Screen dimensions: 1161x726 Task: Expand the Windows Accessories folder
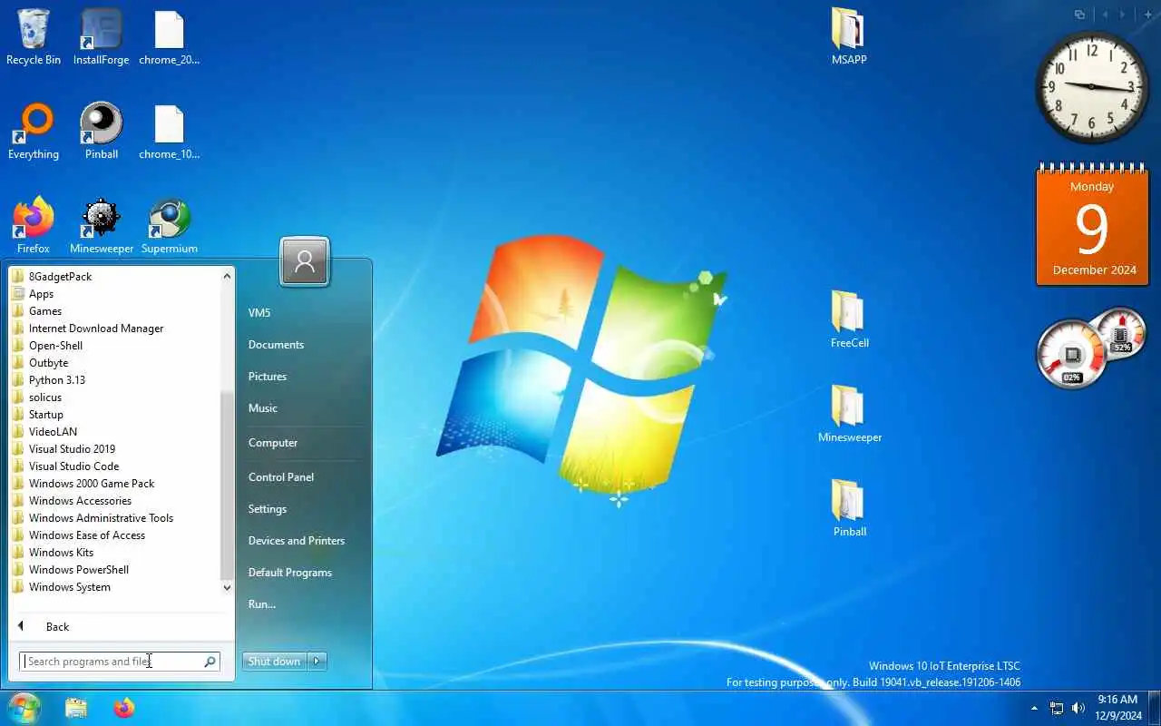(x=114, y=500)
